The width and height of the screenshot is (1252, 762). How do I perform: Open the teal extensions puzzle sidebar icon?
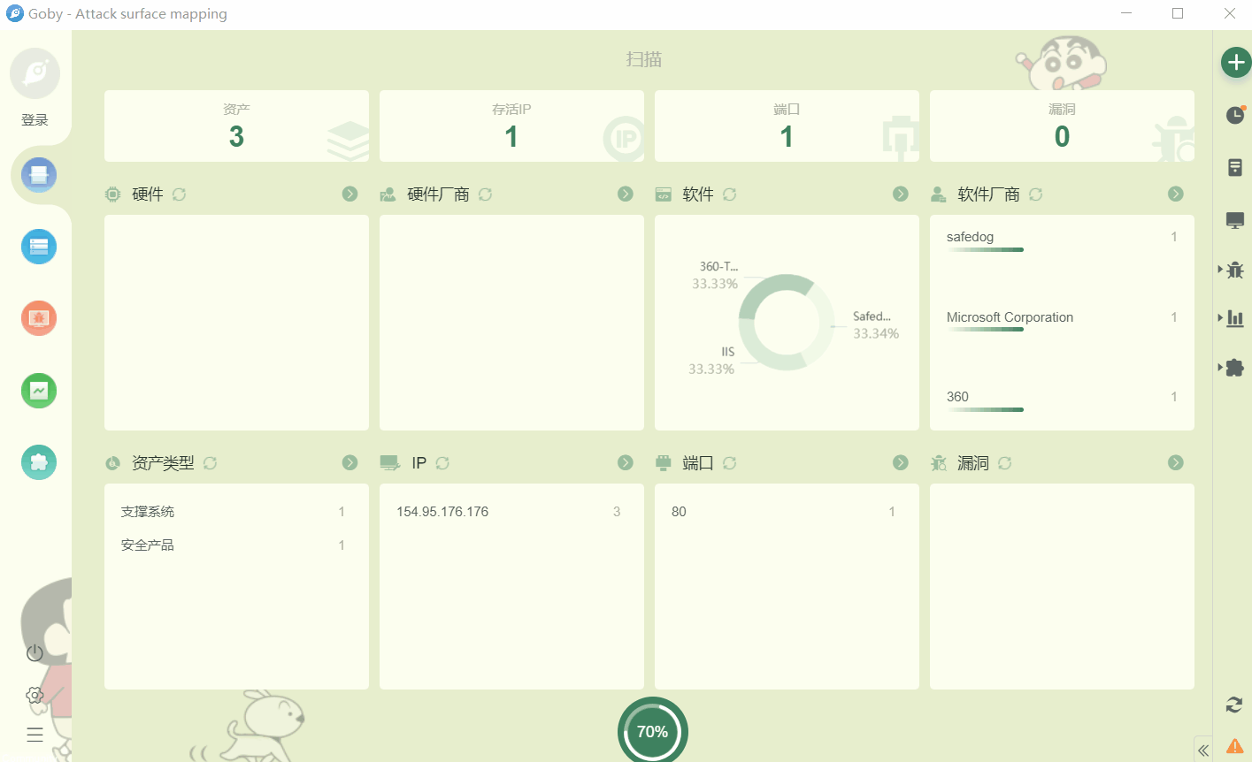click(39, 461)
